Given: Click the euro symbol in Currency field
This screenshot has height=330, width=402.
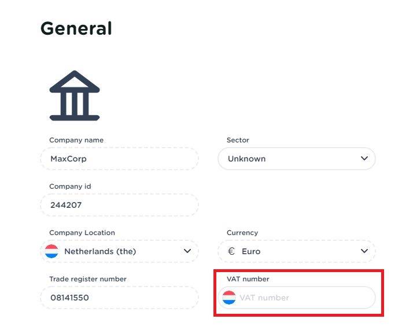Looking at the screenshot, I should pos(231,251).
